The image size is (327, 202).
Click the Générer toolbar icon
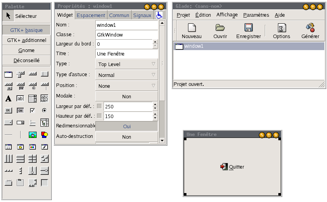tap(310, 28)
